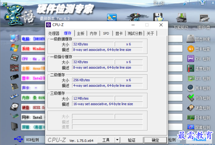The width and height of the screenshot is (215, 145).
Task: Start the CPU 检测 tool
Action: (199, 59)
